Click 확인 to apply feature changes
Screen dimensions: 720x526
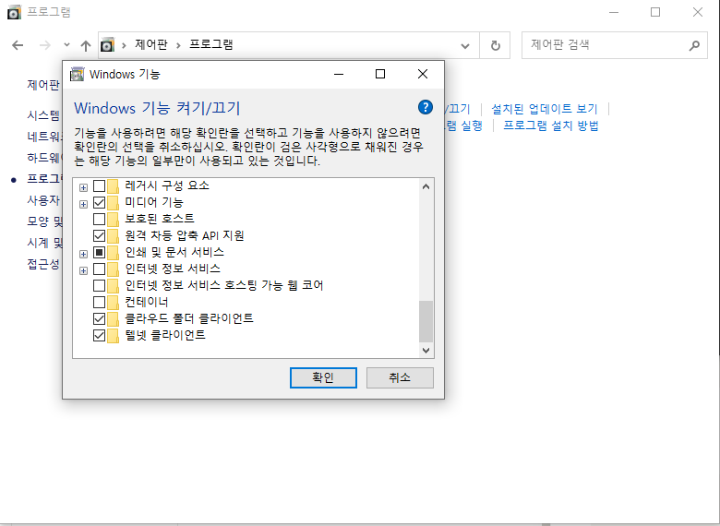pyautogui.click(x=323, y=377)
